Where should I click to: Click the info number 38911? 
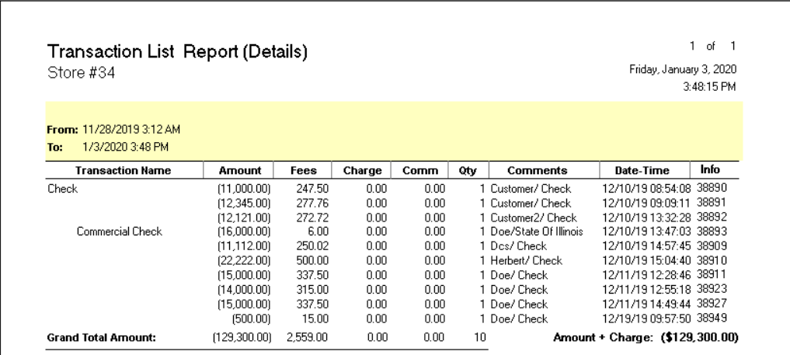tap(712, 275)
